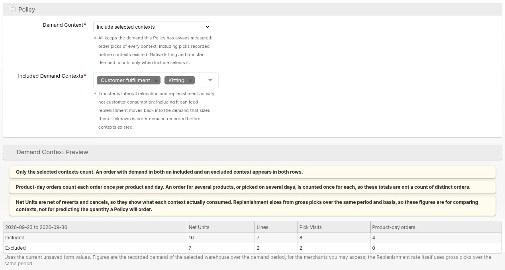
Task: Click the date range 2026-09-23 to 2026-09-30
Action: pyautogui.click(x=36, y=227)
